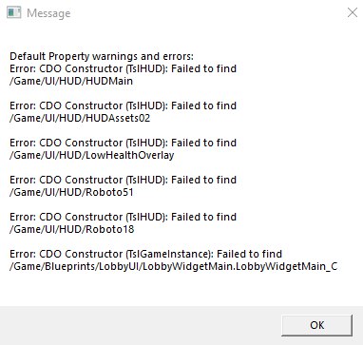The width and height of the screenshot is (363, 345).
Task: Select the /Game/UI/HUD/Roboto51 path text
Action: click(x=71, y=192)
